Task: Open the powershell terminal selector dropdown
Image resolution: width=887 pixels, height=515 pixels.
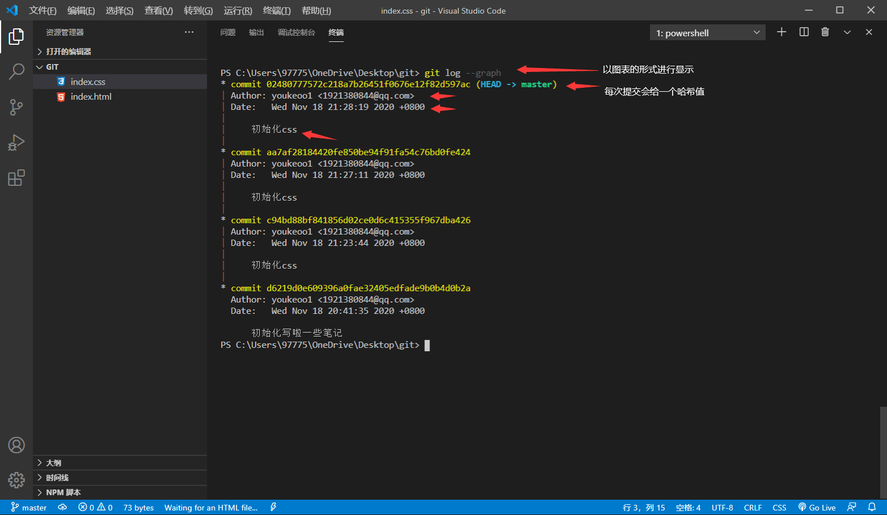Action: pyautogui.click(x=708, y=33)
